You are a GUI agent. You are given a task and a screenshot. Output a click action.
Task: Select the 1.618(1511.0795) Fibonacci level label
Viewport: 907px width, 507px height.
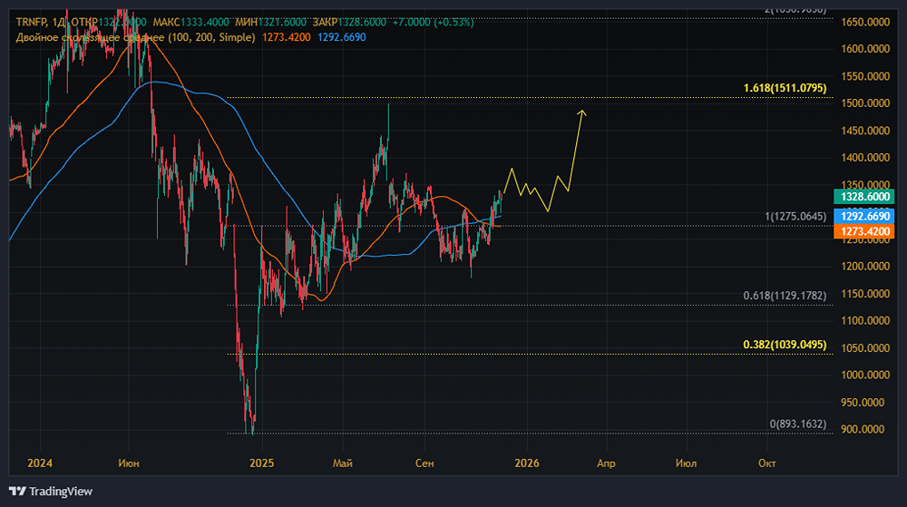point(785,87)
